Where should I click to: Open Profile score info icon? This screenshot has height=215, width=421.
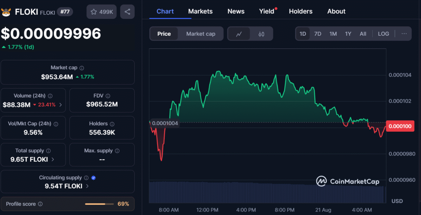pyautogui.click(x=40, y=204)
